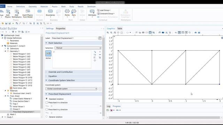Click the Log panel horizontal scrollbar
Screen dimensions: 223x125
(164, 117)
